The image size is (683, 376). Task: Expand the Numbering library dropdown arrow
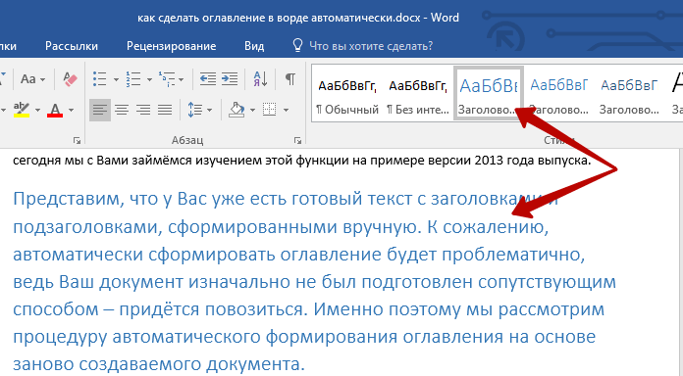tap(149, 79)
